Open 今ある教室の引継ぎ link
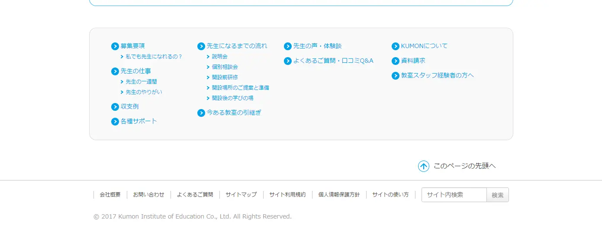This screenshot has height=248, width=602. pos(234,113)
